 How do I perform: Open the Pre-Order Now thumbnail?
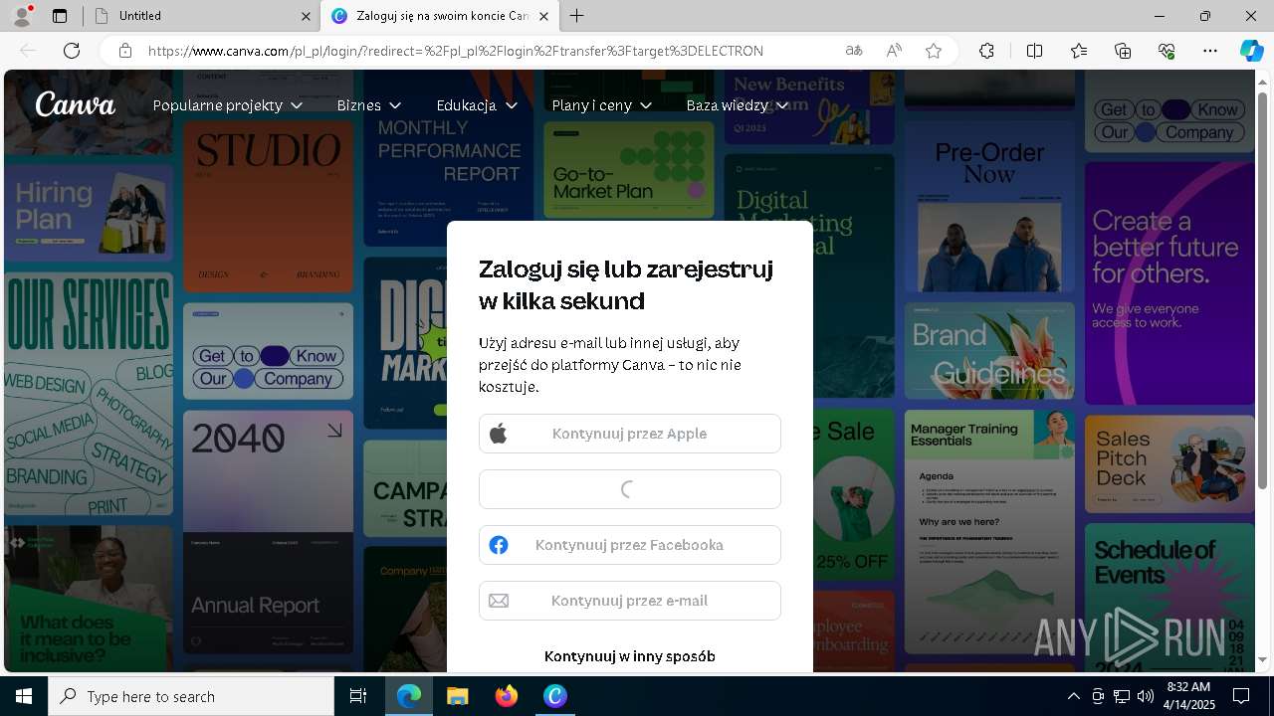[990, 207]
